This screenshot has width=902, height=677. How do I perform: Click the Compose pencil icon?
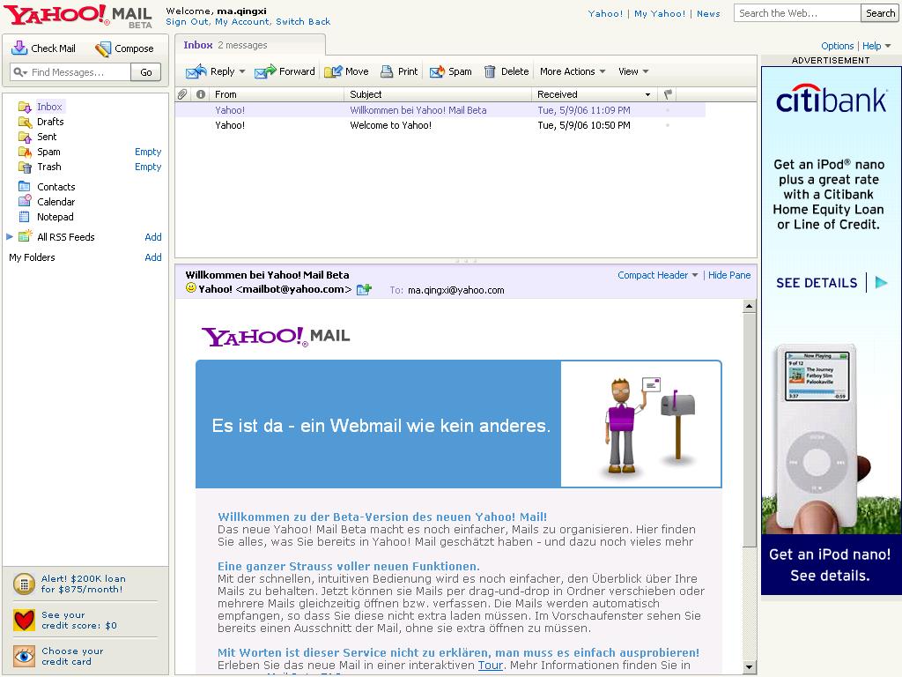(x=103, y=49)
